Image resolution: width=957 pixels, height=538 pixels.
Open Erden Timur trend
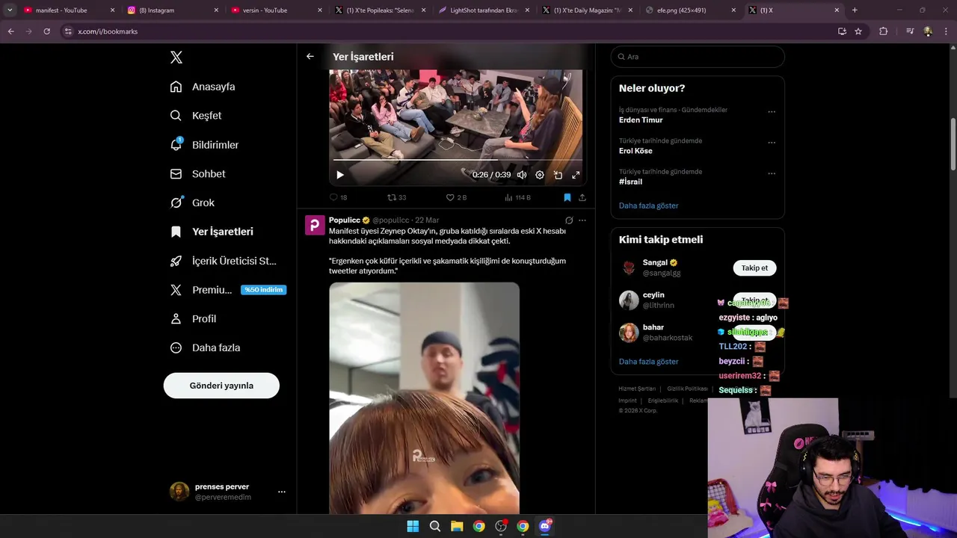(x=641, y=120)
